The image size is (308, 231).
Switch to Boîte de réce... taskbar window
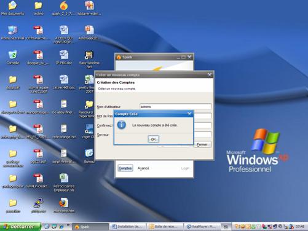click(165, 227)
